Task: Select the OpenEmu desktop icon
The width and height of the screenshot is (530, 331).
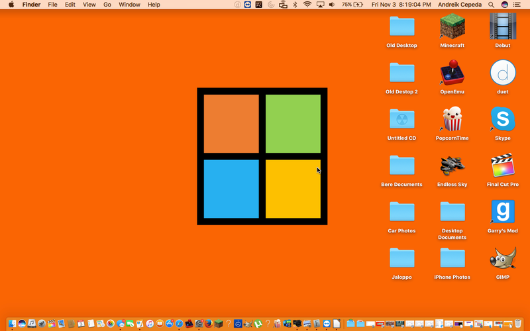Action: click(452, 73)
